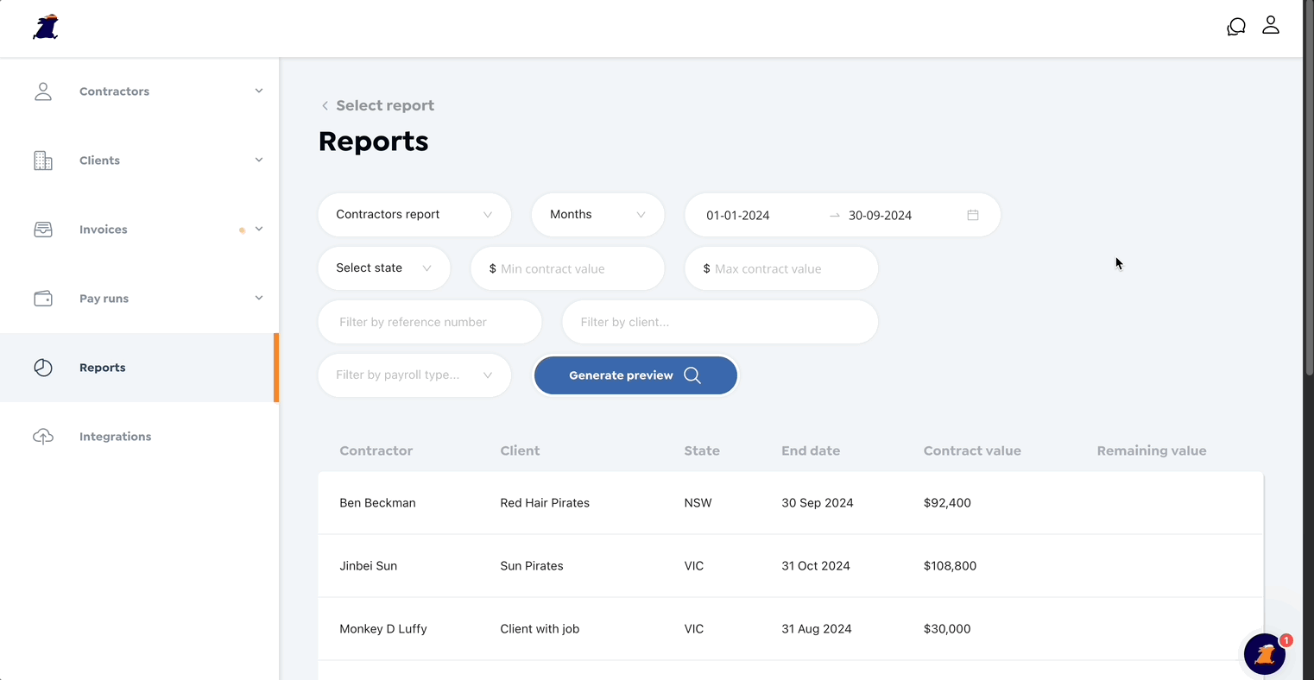Click the Jinbei Sun contractor cell
Screen dimensions: 1314x680
click(369, 566)
